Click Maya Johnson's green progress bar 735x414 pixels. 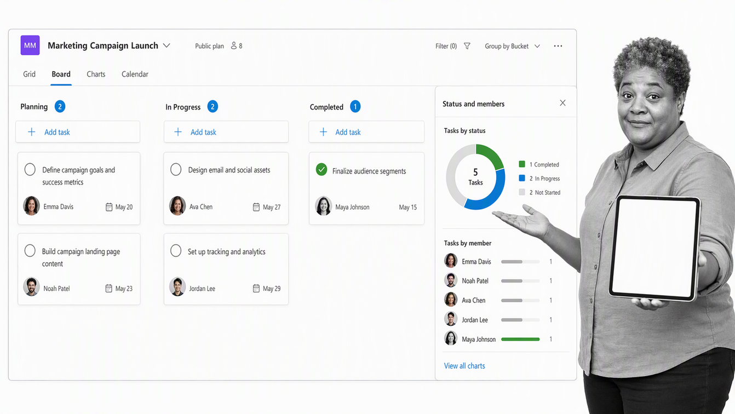point(520,340)
